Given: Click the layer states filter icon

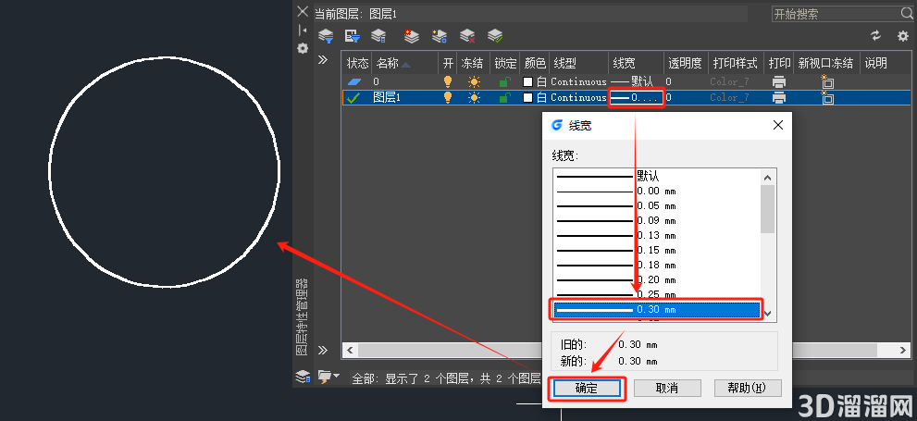Looking at the screenshot, I should (x=353, y=36).
